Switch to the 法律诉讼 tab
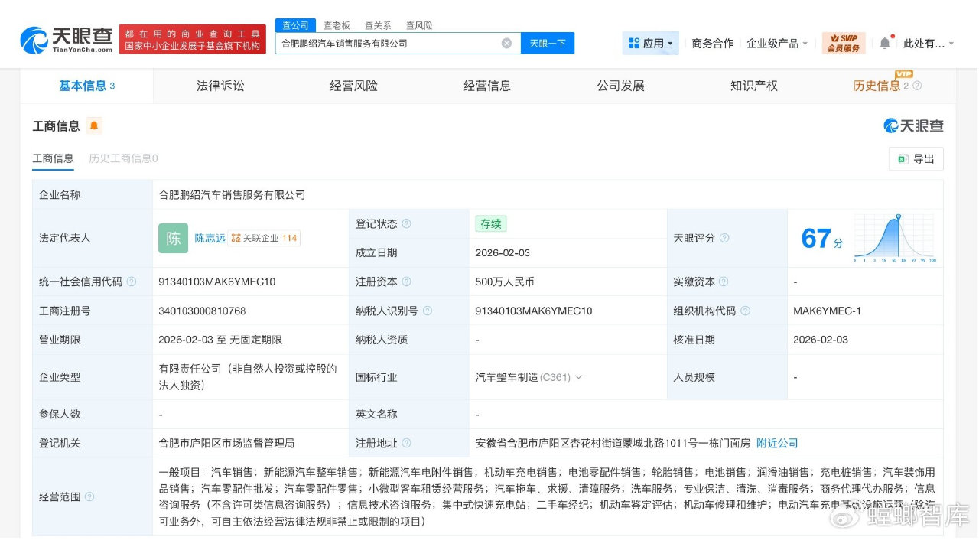Image resolution: width=979 pixels, height=550 pixels. click(220, 86)
